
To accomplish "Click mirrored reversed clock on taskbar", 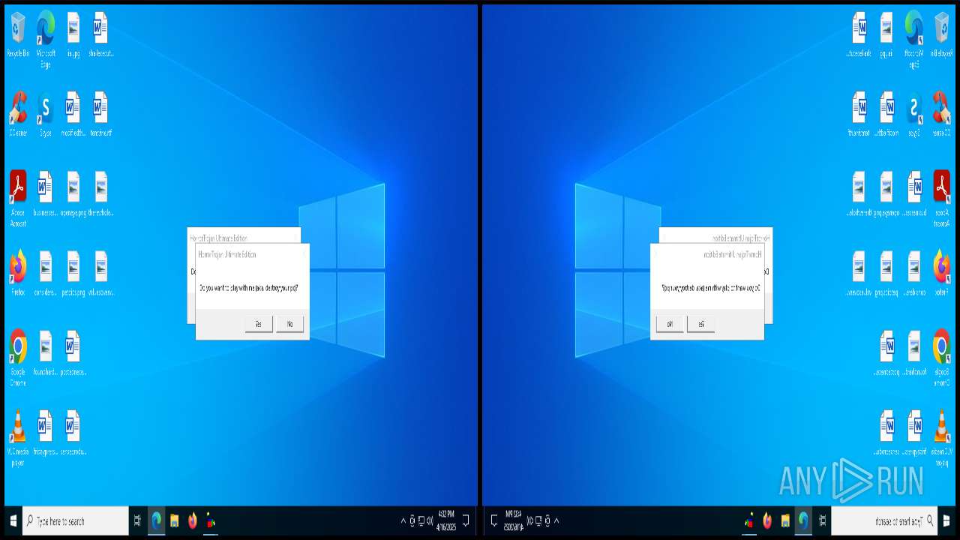I will (x=514, y=520).
